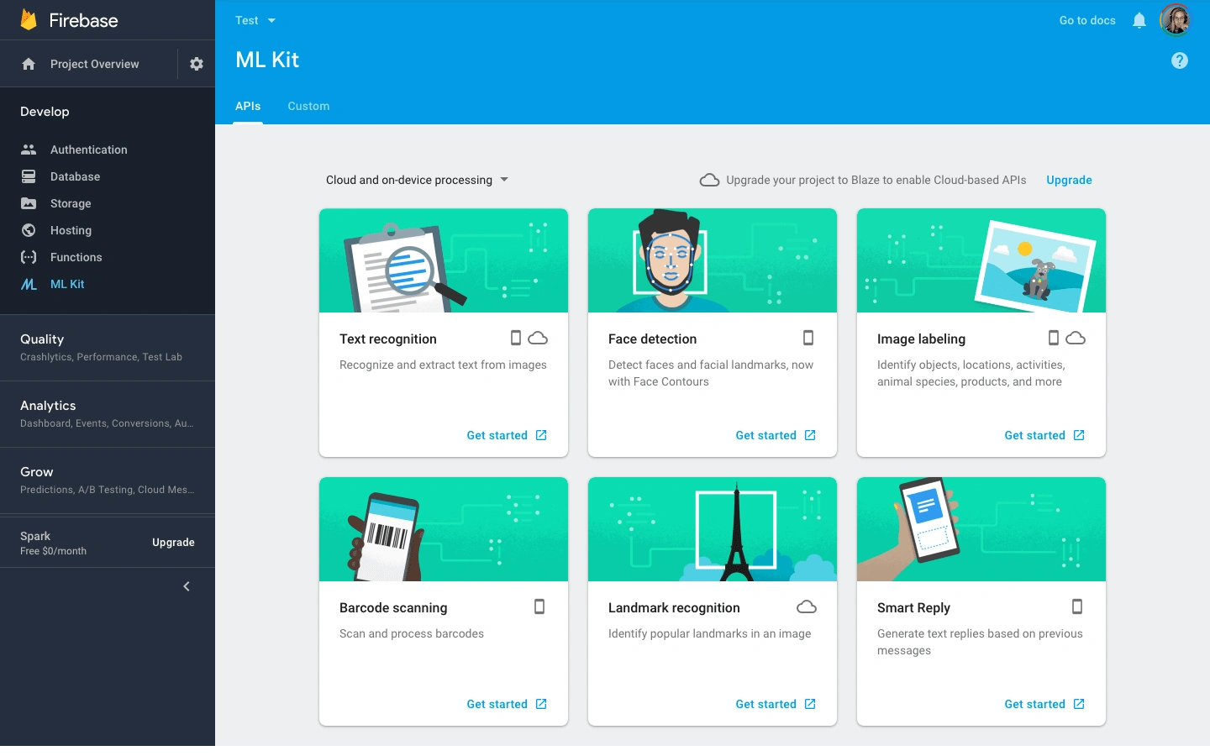Viewport: 1210px width, 756px height.
Task: Click the Functions brackets icon
Action: [29, 257]
